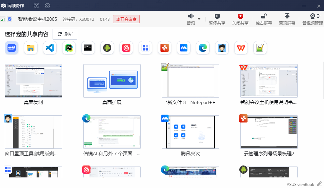This screenshot has height=188, width=324.
Task: Share the 腾讯会议 window thumbnail
Action: (191, 132)
